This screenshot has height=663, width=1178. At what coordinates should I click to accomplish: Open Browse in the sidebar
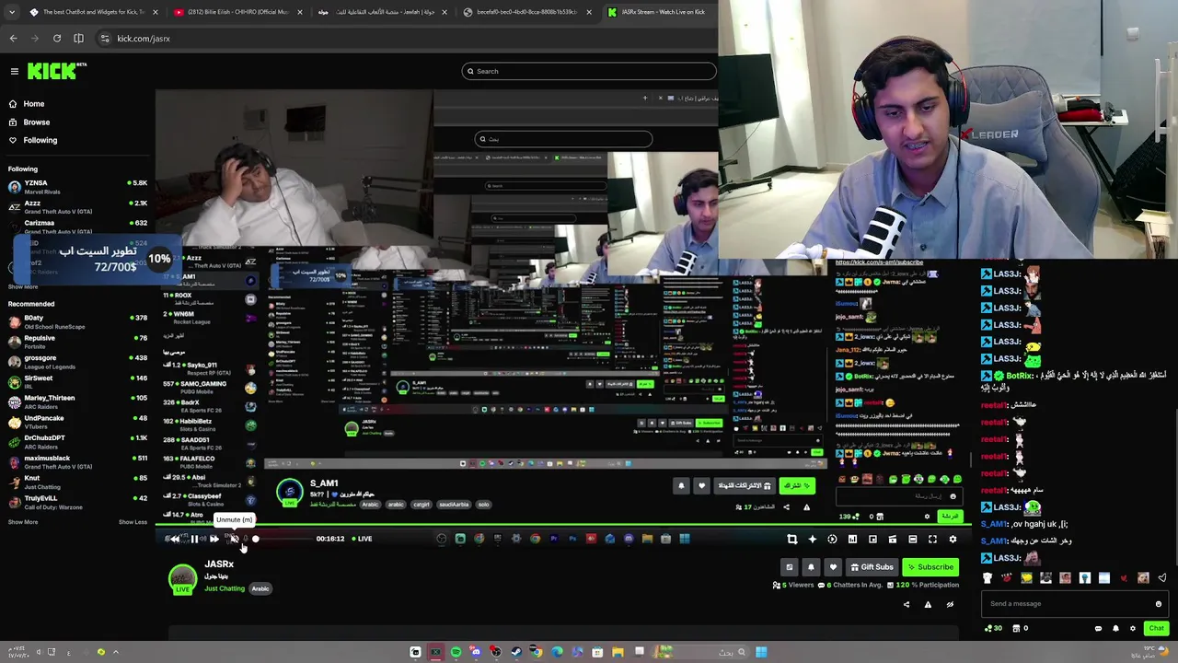point(37,122)
